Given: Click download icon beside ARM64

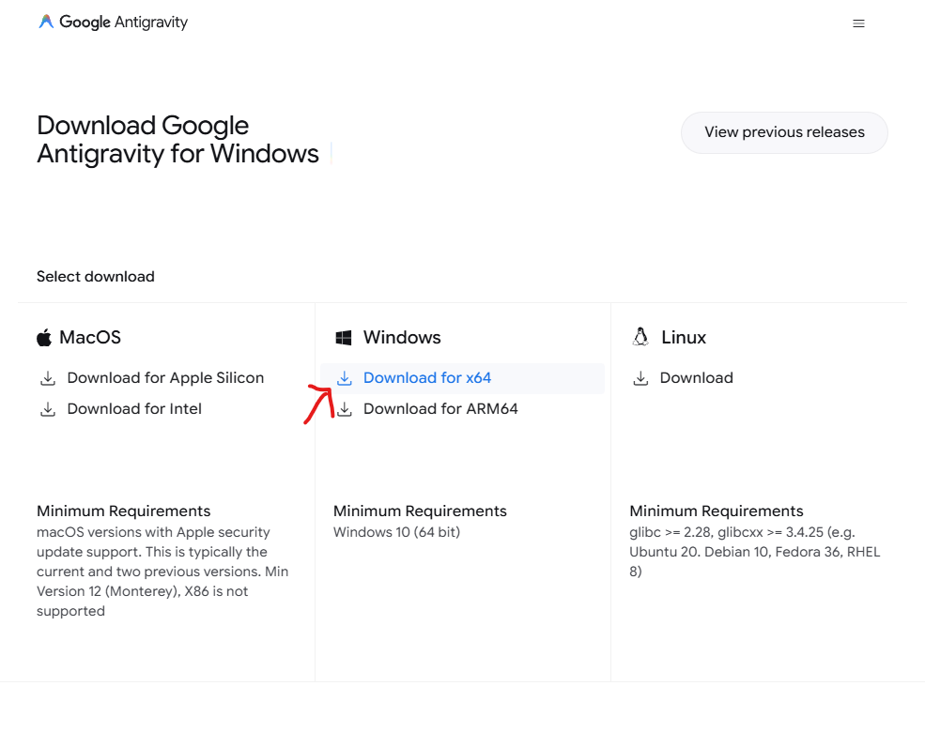Looking at the screenshot, I should coord(345,409).
